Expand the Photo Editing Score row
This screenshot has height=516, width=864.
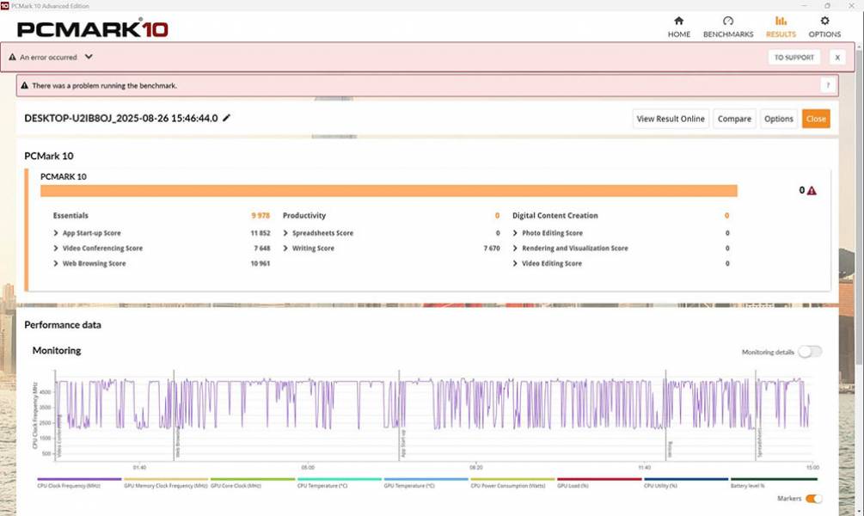click(x=516, y=233)
